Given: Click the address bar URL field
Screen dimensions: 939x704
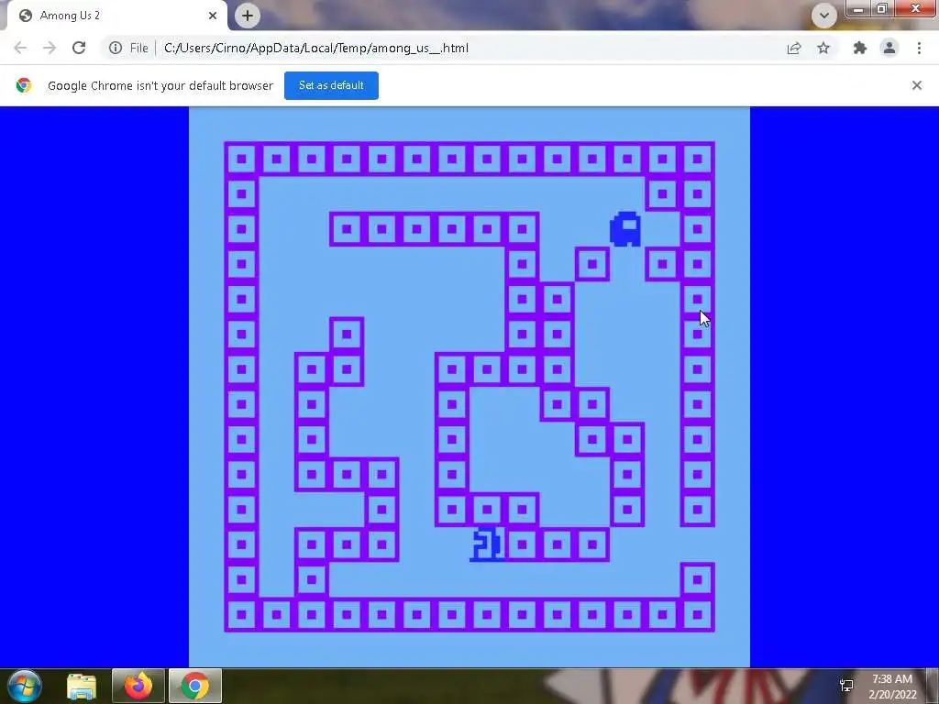Looking at the screenshot, I should point(467,48).
